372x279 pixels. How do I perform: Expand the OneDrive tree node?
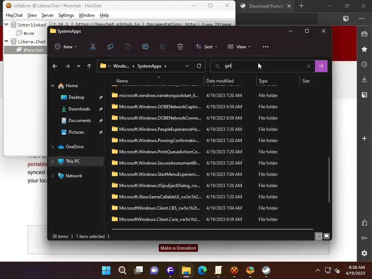coord(52,147)
